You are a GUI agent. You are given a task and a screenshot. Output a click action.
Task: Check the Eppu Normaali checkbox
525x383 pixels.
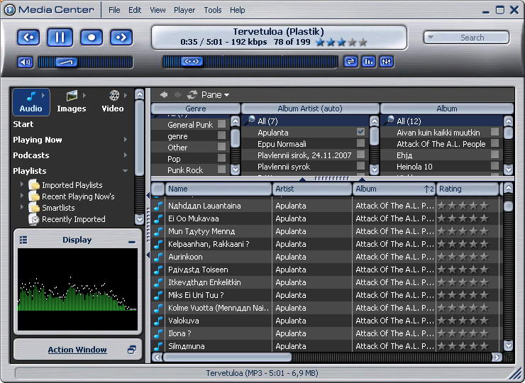pos(360,143)
